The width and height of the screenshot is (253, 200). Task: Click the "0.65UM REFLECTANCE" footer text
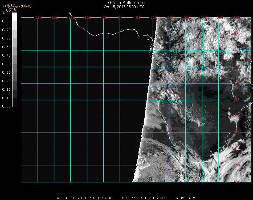93,198
